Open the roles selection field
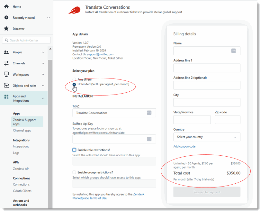260x211 pixels. coord(114,161)
